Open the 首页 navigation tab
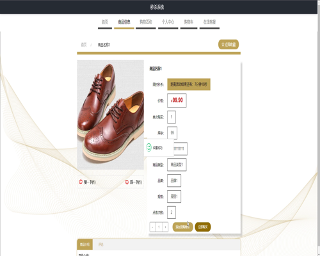320x256 pixels. [105, 22]
